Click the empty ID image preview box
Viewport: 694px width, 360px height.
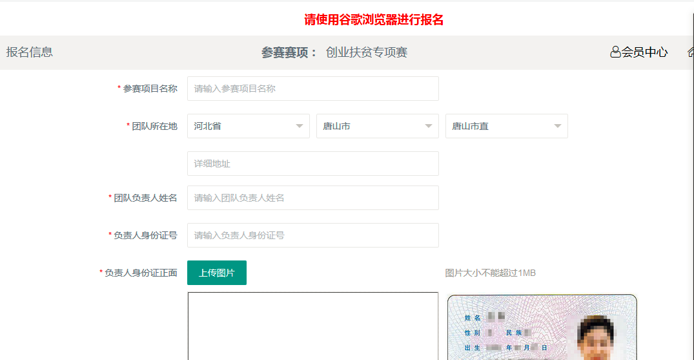[312, 326]
